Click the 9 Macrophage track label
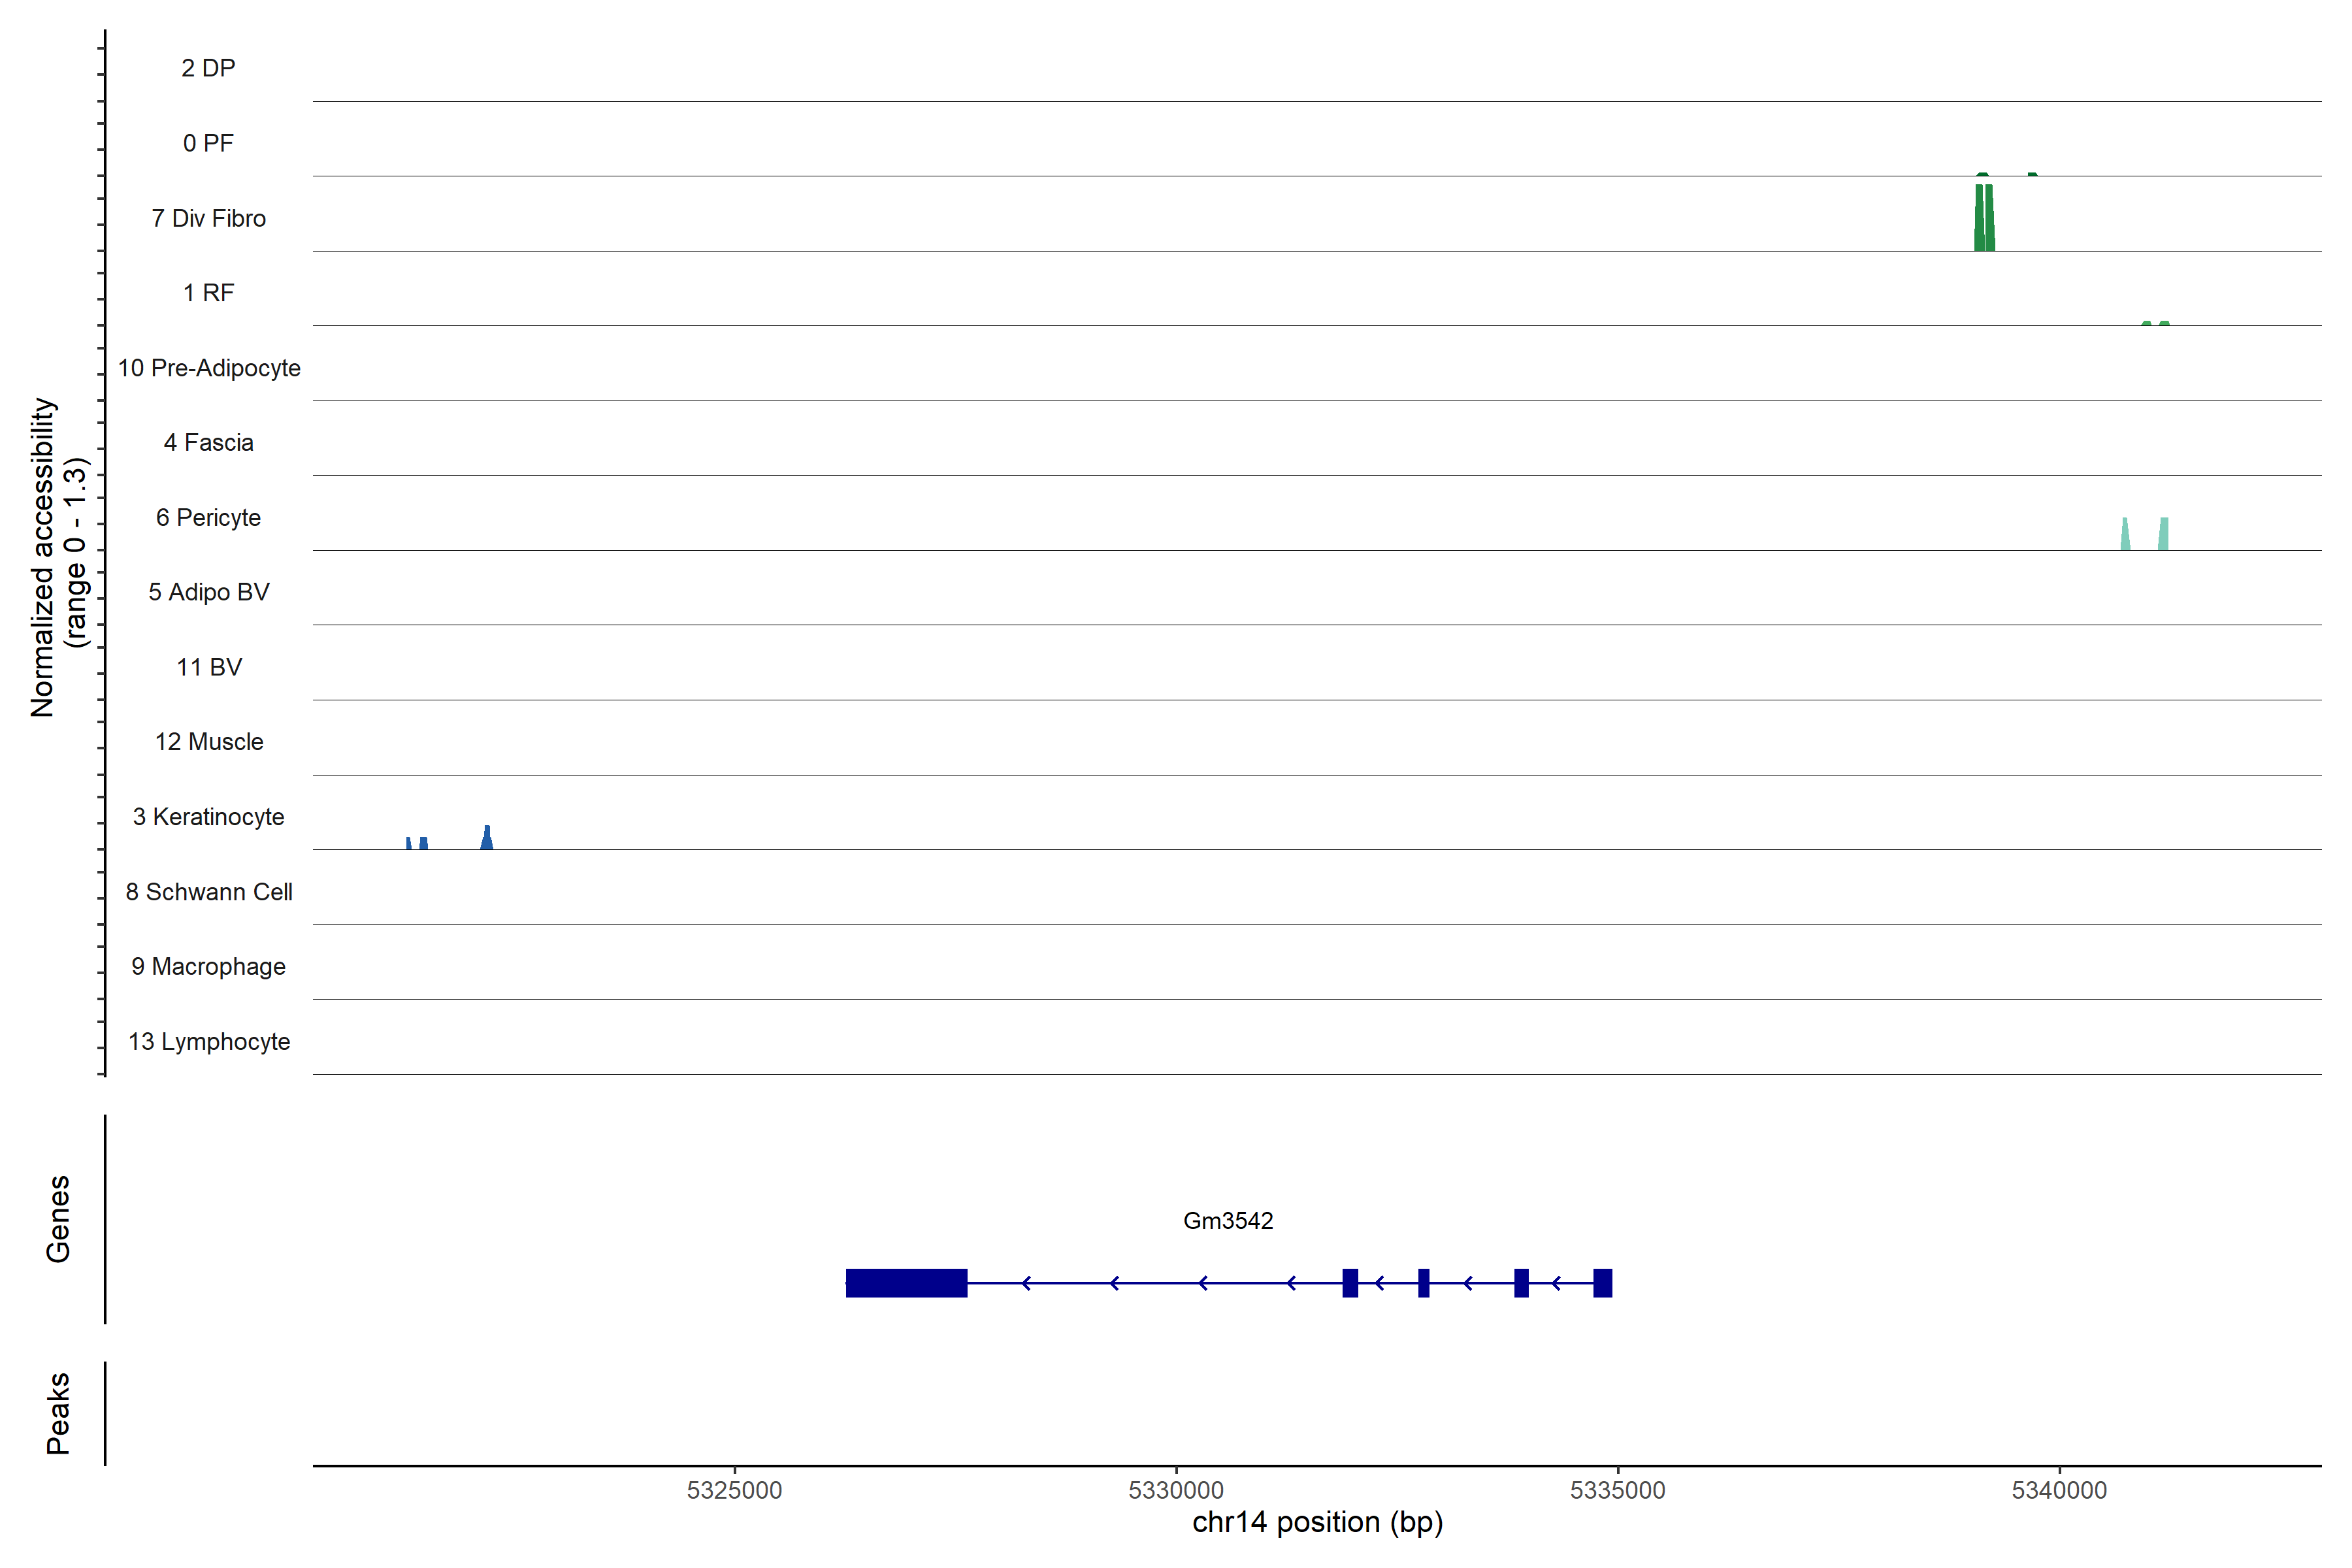The width and height of the screenshot is (2352, 1568). 208,967
